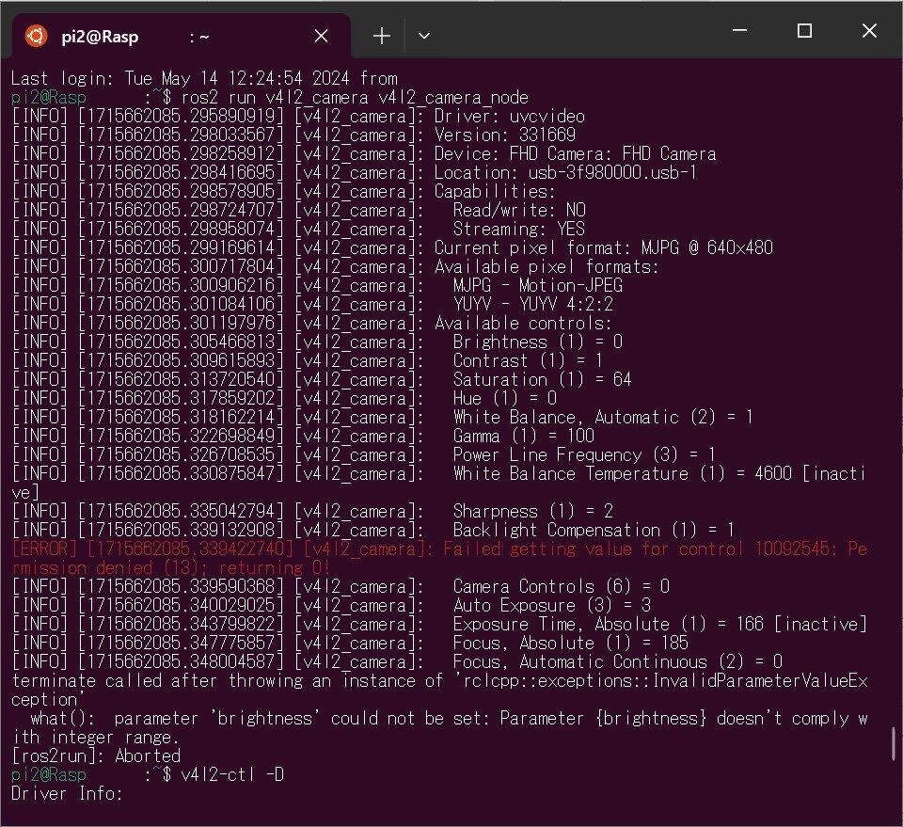Click the v4l2-ctl -D command prompt line
This screenshot has height=827, width=903.
pos(148,774)
